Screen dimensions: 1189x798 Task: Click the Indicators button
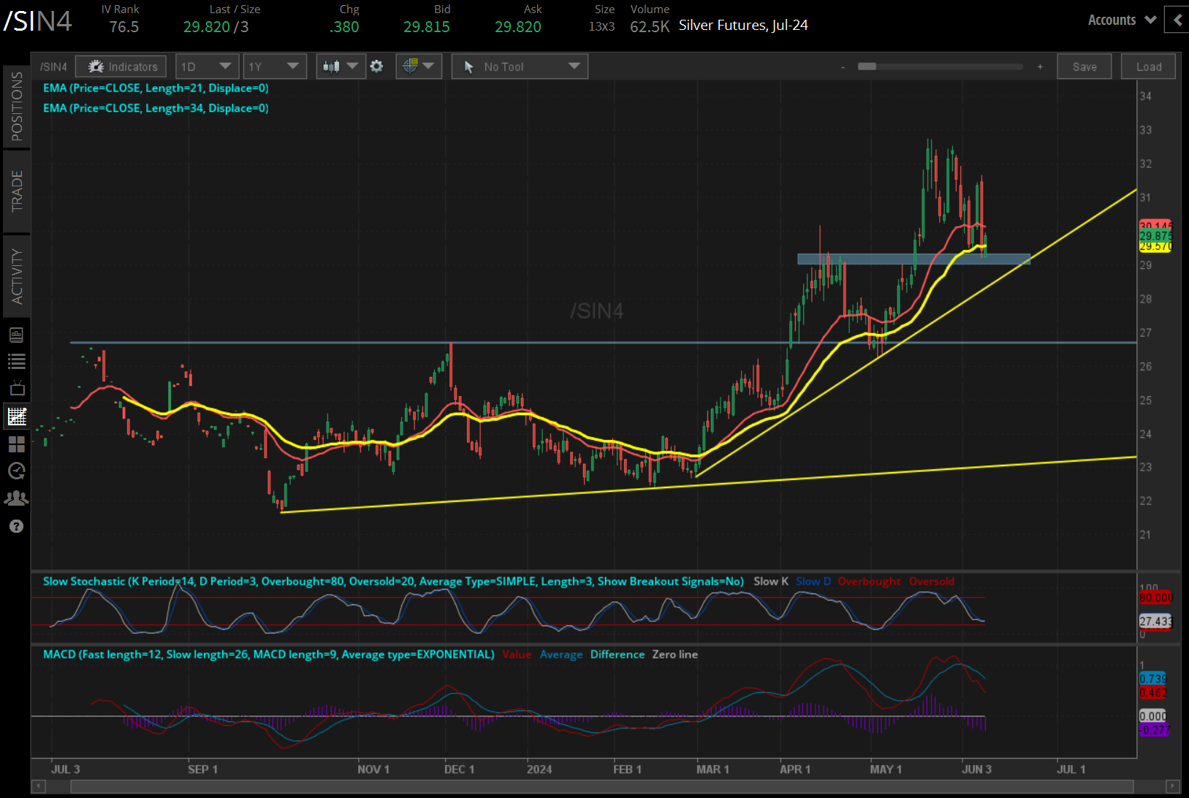(121, 66)
